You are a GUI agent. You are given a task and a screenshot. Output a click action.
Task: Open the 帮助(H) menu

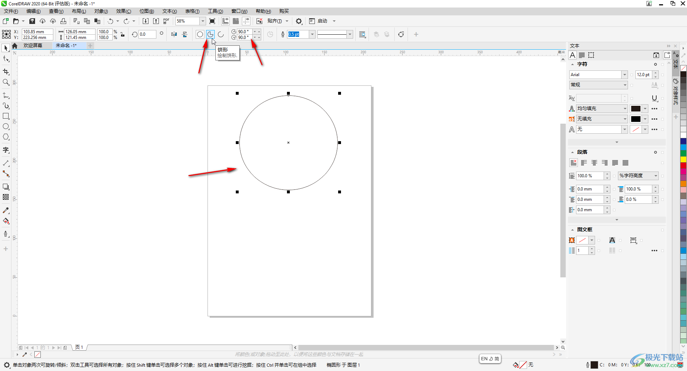click(x=263, y=11)
